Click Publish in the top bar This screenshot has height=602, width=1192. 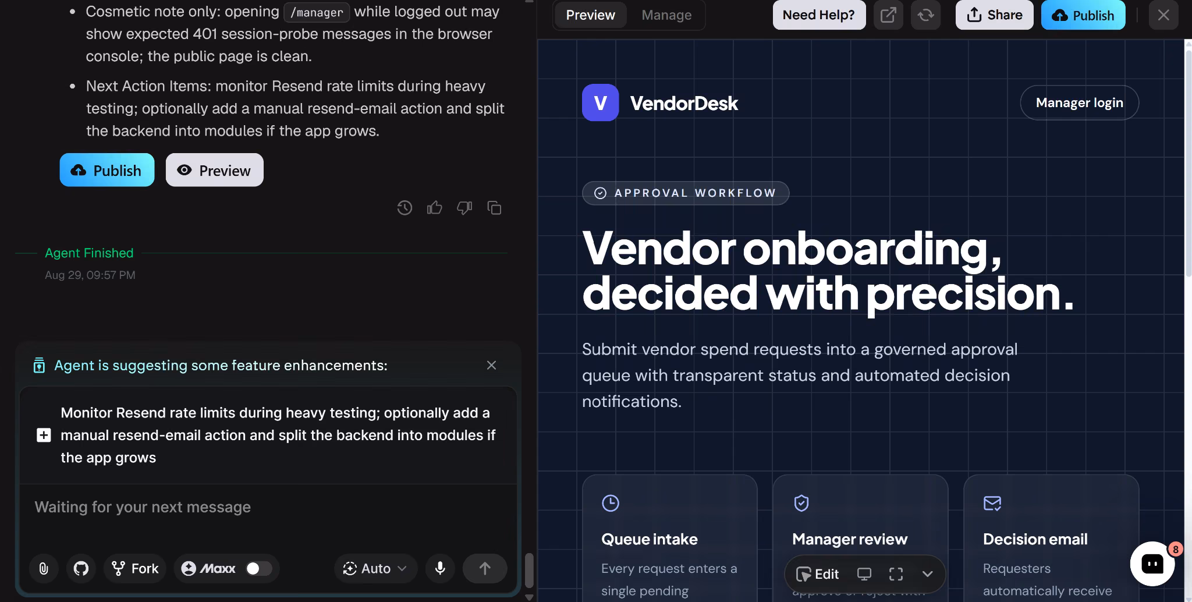(1083, 15)
